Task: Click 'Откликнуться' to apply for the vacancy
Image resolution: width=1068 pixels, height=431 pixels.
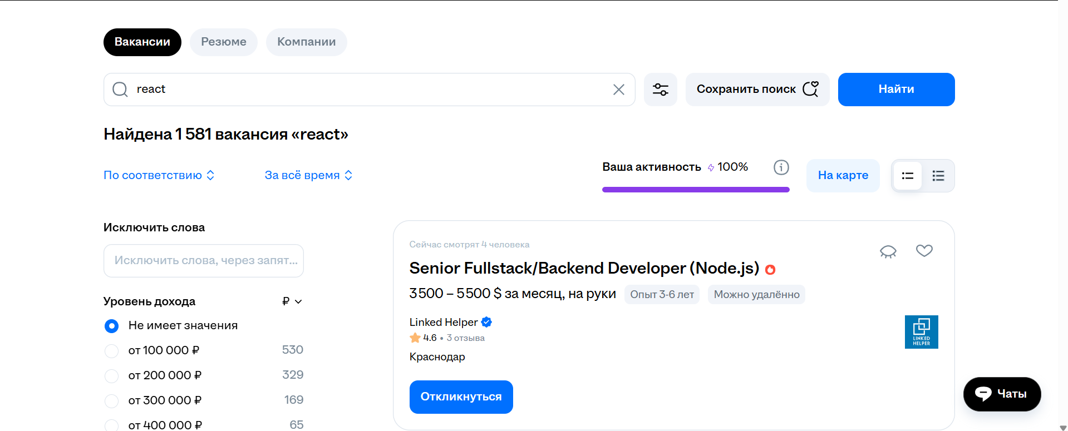Action: (x=461, y=397)
